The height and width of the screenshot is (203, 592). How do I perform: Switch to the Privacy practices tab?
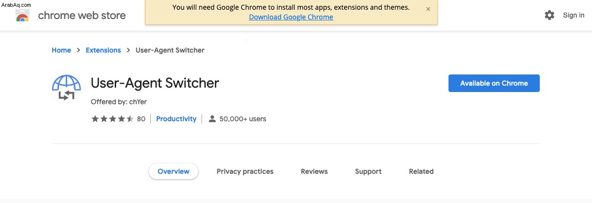coord(245,171)
